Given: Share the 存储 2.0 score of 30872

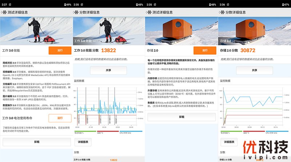Looking at the screenshot, I should click(254, 70).
